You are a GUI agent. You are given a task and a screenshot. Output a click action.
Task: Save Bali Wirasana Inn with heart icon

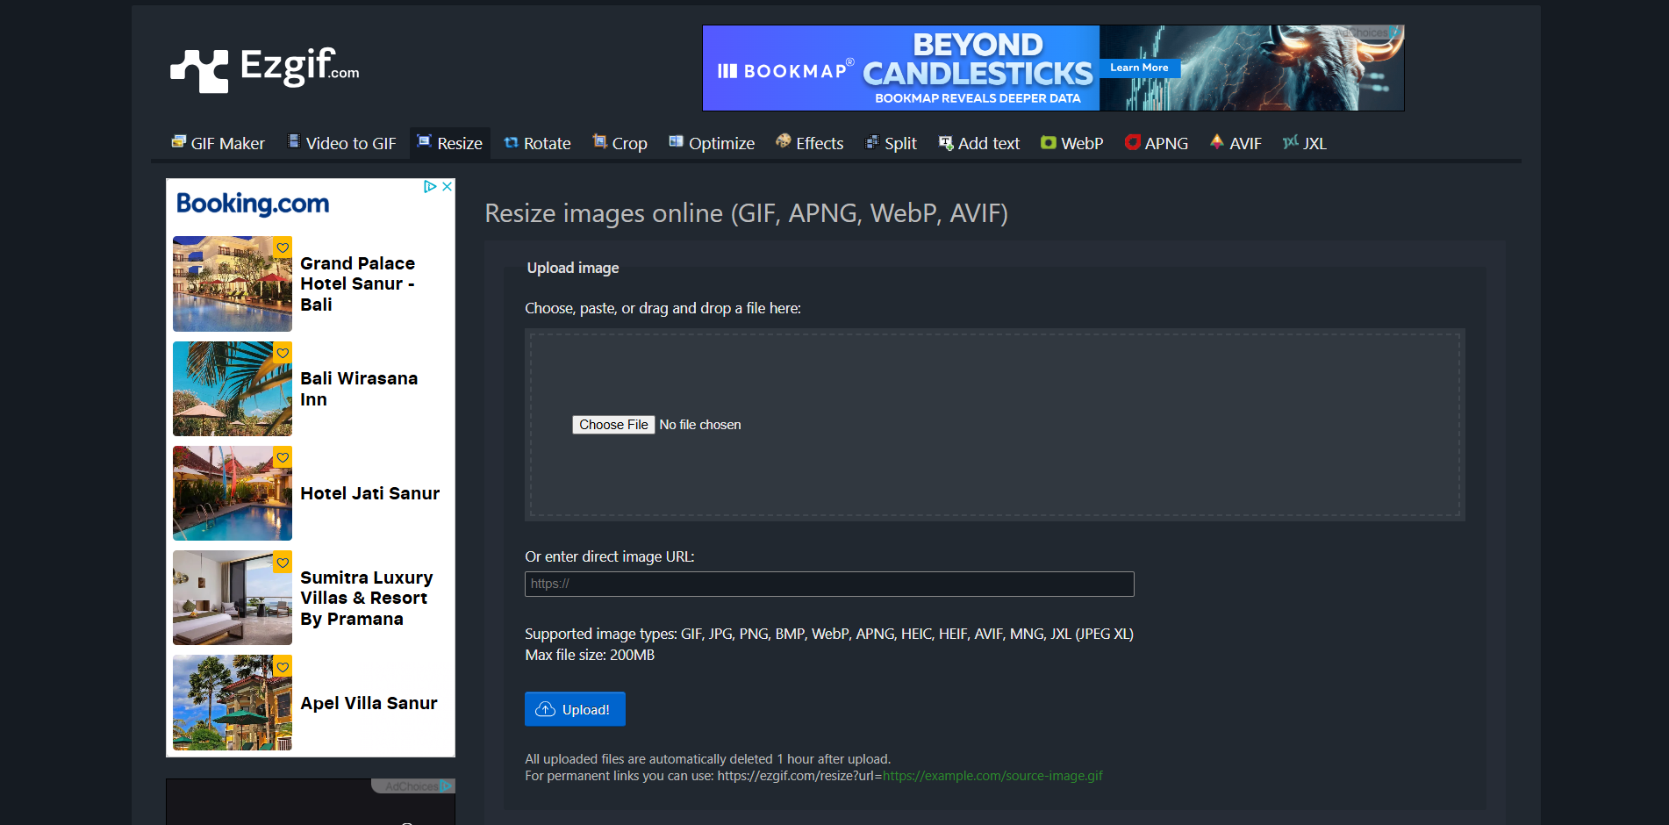point(283,352)
